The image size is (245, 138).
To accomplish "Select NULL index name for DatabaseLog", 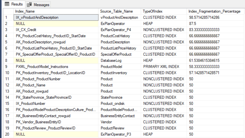I will pyautogui.click(x=56, y=61).
